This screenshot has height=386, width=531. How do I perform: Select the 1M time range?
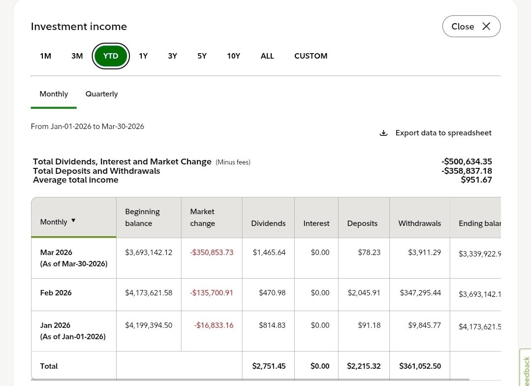coord(45,56)
